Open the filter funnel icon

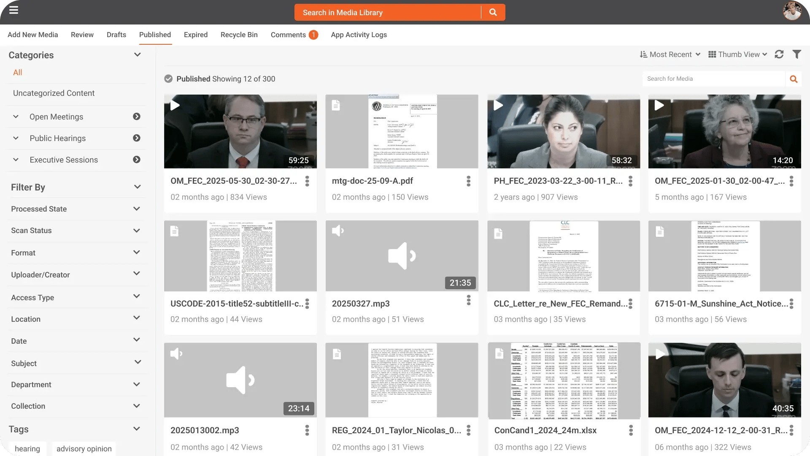[796, 54]
